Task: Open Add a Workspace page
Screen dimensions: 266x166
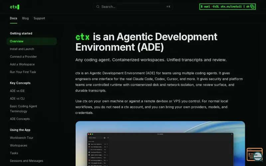Action: click(22, 64)
